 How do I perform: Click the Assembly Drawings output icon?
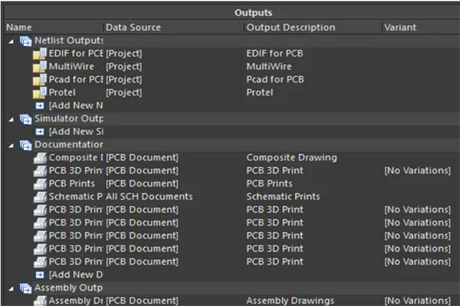pyautogui.click(x=40, y=301)
